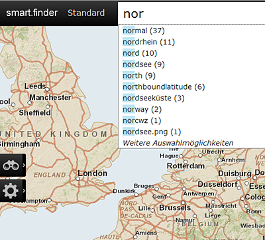Viewport: 265px width, 240px height.
Task: Click the London city marker on map
Action: pyautogui.click(x=78, y=179)
